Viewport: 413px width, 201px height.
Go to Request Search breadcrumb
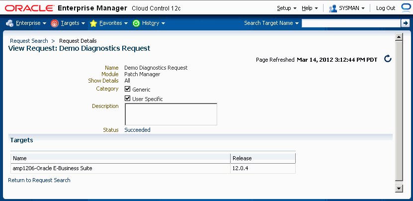coord(29,41)
